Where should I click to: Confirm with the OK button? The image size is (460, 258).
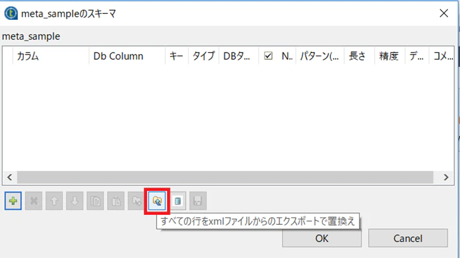click(322, 238)
